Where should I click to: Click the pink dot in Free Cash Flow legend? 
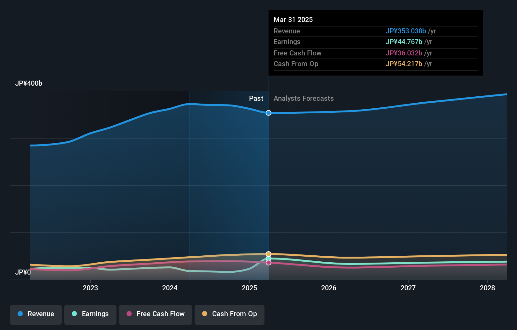(129, 314)
